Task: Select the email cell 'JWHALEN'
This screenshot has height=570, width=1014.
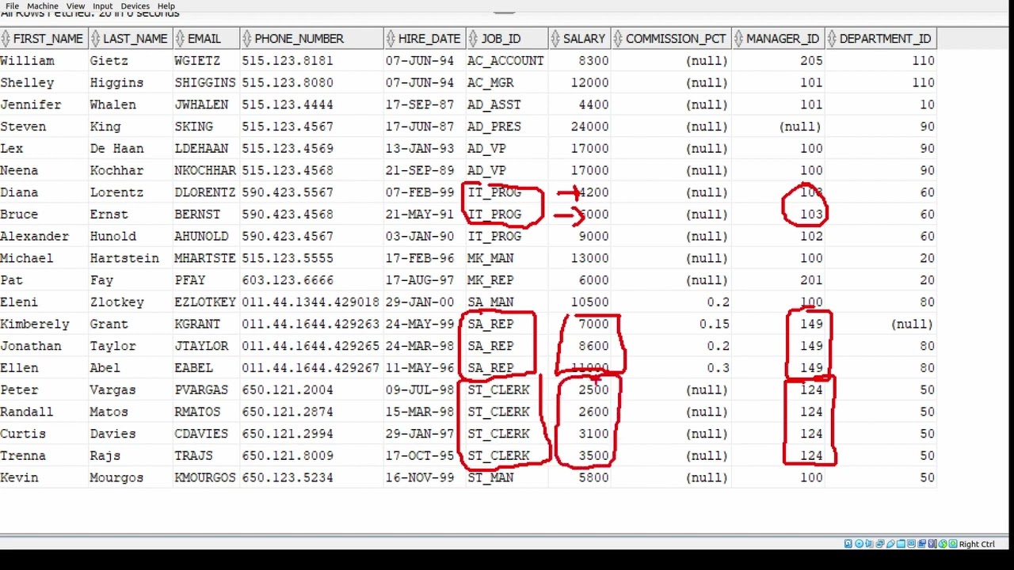Action: [201, 104]
